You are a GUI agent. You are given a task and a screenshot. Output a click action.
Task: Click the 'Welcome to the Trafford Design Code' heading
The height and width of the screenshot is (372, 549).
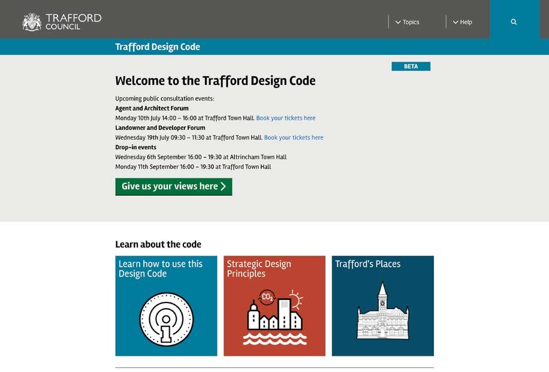[x=215, y=81]
